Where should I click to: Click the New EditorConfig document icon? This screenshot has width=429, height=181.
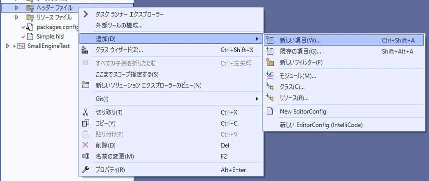click(x=270, y=111)
